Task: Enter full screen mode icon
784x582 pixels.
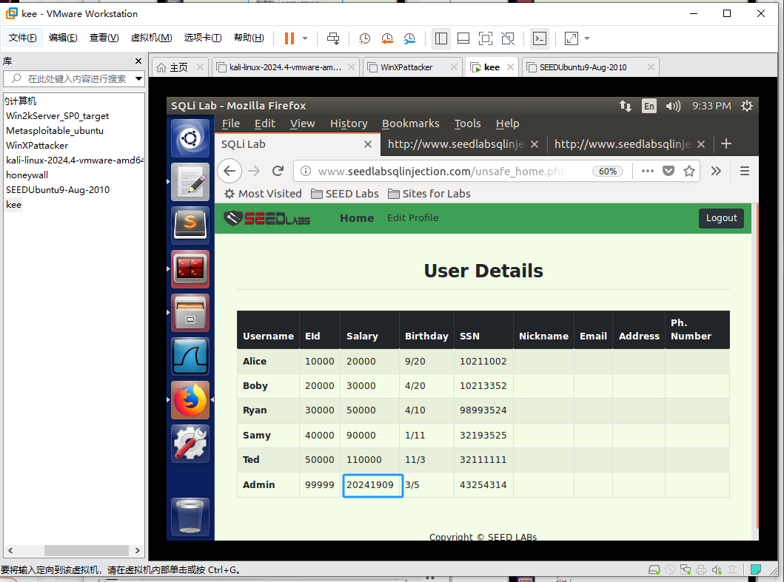Action: point(486,38)
